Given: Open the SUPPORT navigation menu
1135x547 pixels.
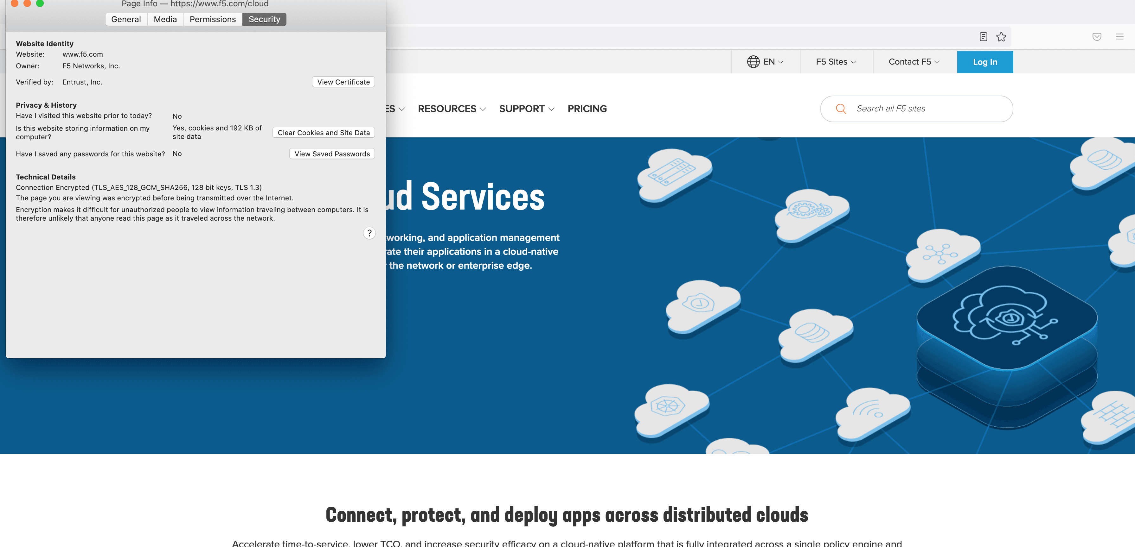Looking at the screenshot, I should (526, 109).
